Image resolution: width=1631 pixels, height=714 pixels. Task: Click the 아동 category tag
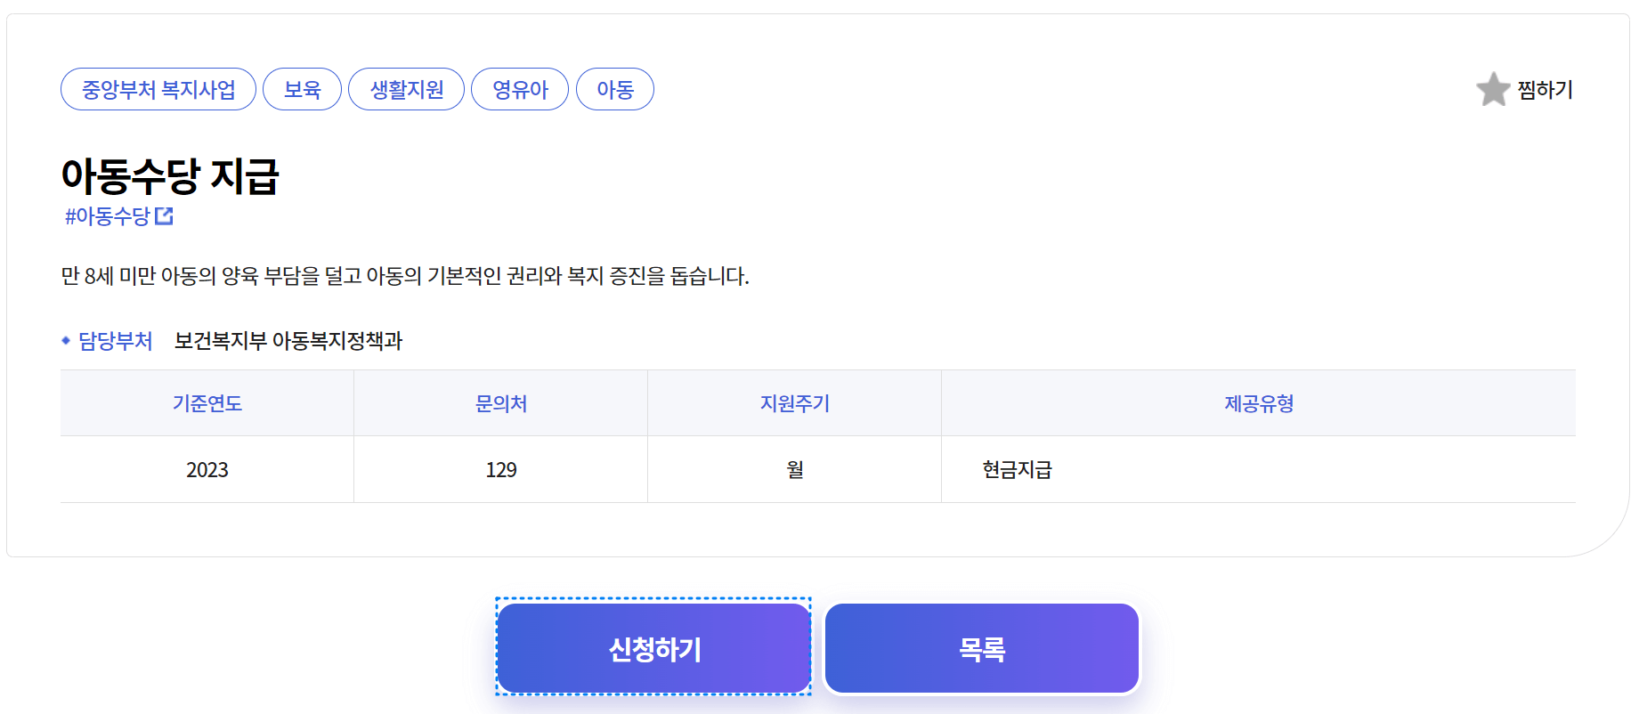point(615,88)
